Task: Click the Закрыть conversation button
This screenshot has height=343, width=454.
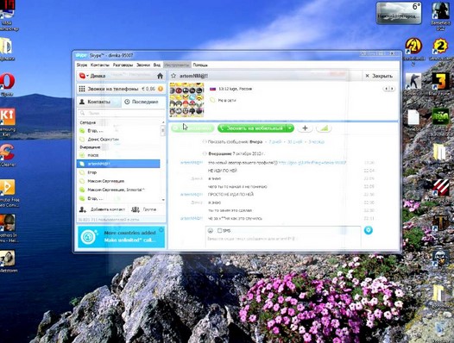Action: tap(379, 76)
